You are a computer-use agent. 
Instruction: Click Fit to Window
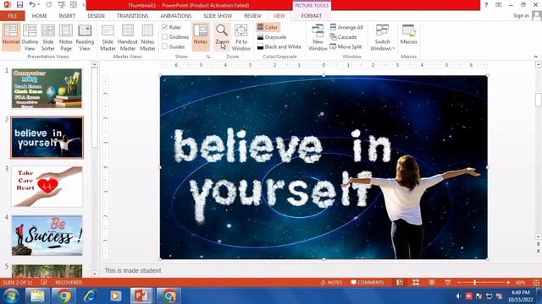click(x=241, y=37)
